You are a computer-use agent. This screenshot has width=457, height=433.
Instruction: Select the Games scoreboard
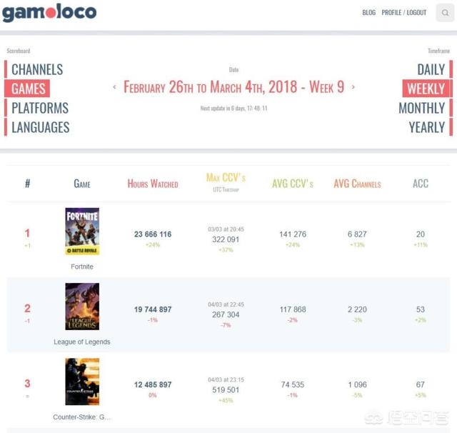29,89
